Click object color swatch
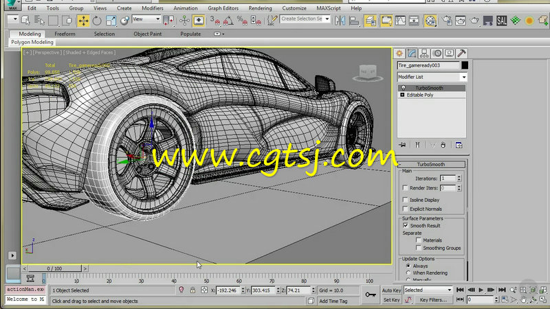Image resolution: width=550 pixels, height=309 pixels. (465, 65)
